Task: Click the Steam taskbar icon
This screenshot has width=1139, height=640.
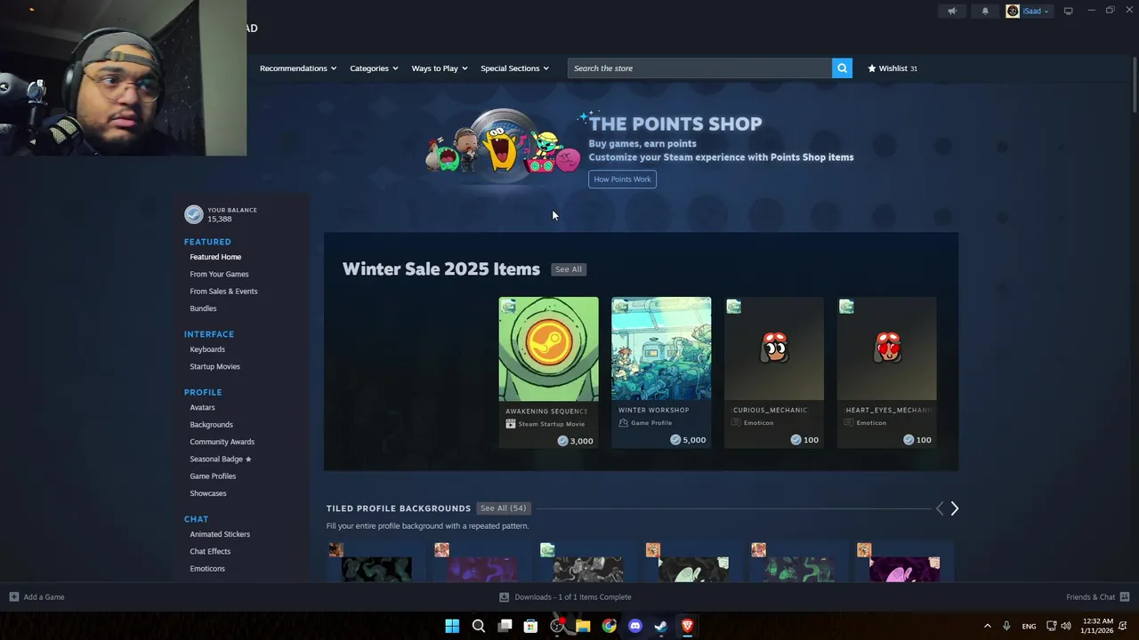Action: (x=661, y=626)
